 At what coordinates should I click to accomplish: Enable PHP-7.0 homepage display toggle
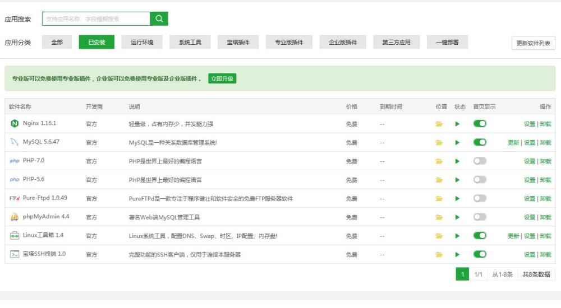[480, 161]
